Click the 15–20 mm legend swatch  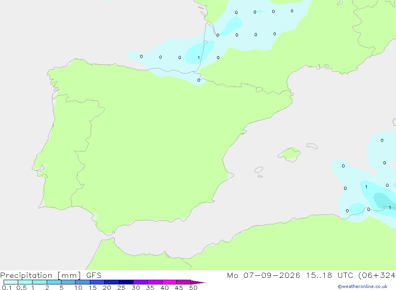[x=97, y=282]
